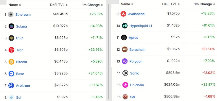Click the Unichain logo icon
This screenshot has height=101, width=217.
tap(125, 85)
